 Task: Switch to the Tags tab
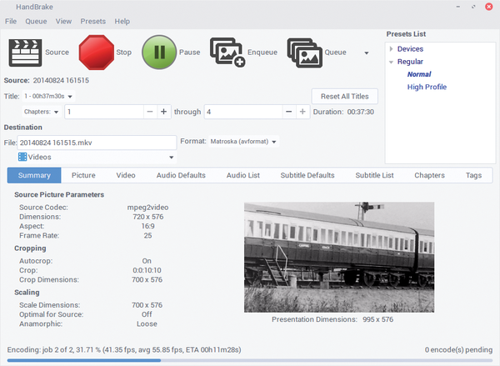pyautogui.click(x=473, y=175)
